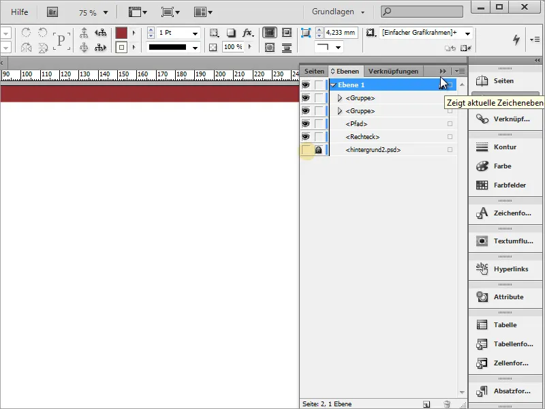Click the search field in application bar
Screen dimensions: 545x409
422,12
